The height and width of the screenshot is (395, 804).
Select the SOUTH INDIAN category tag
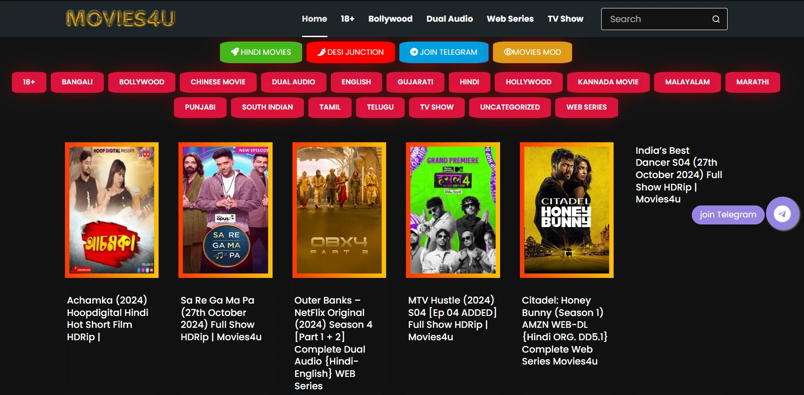click(x=267, y=107)
